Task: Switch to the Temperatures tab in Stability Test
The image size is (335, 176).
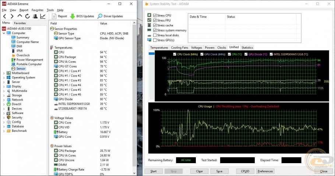Action: (159, 47)
